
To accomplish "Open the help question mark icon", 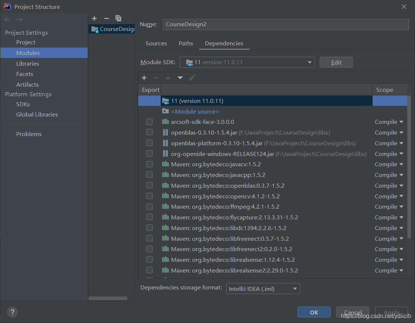I will coord(12,312).
